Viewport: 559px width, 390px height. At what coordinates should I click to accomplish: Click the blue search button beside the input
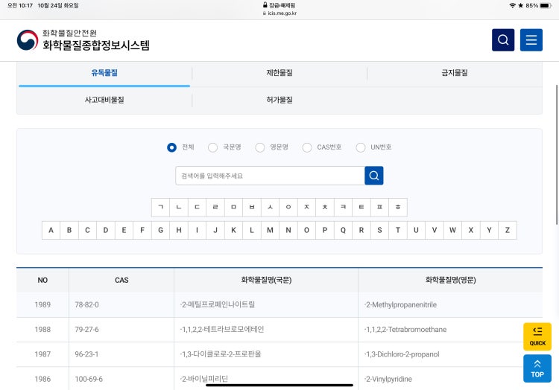[374, 176]
